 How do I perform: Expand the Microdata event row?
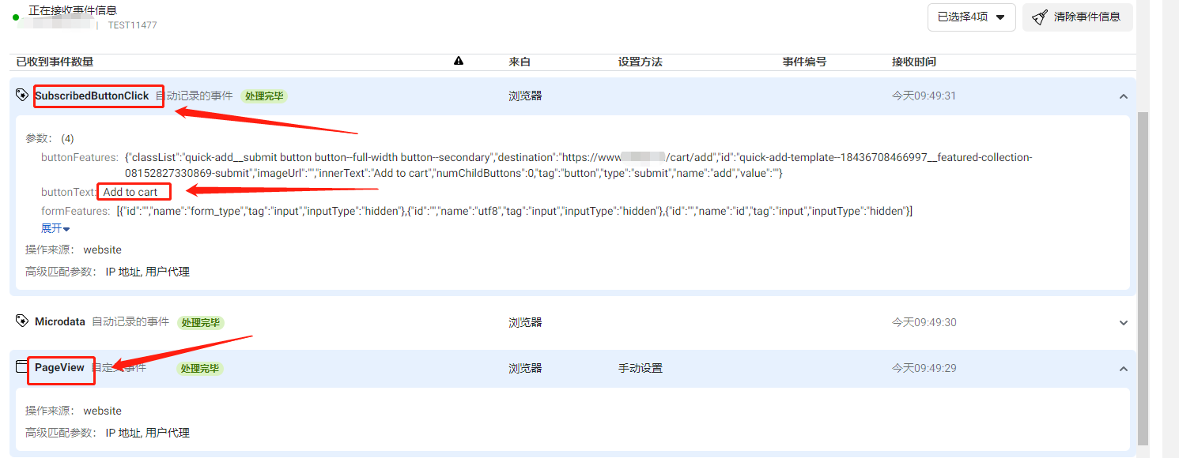(x=1123, y=322)
